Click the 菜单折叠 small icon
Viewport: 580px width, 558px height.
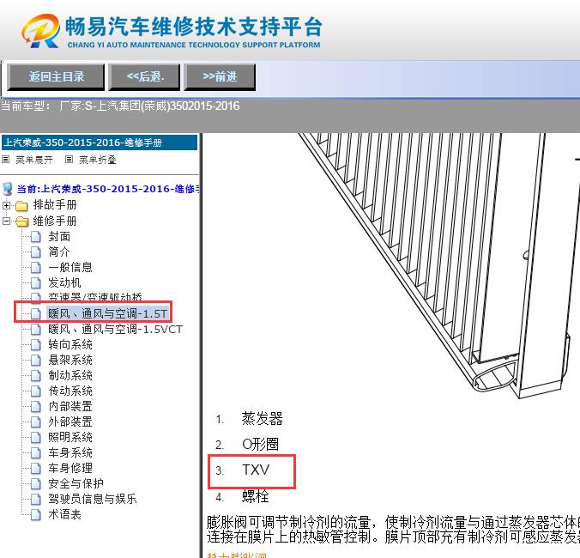point(69,160)
